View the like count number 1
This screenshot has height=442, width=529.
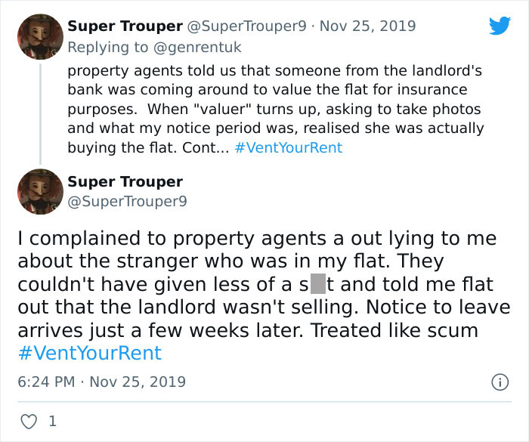tap(52, 422)
